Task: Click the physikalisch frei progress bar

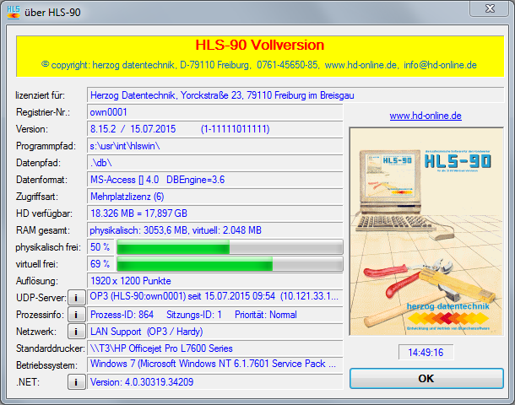Action: [x=229, y=247]
